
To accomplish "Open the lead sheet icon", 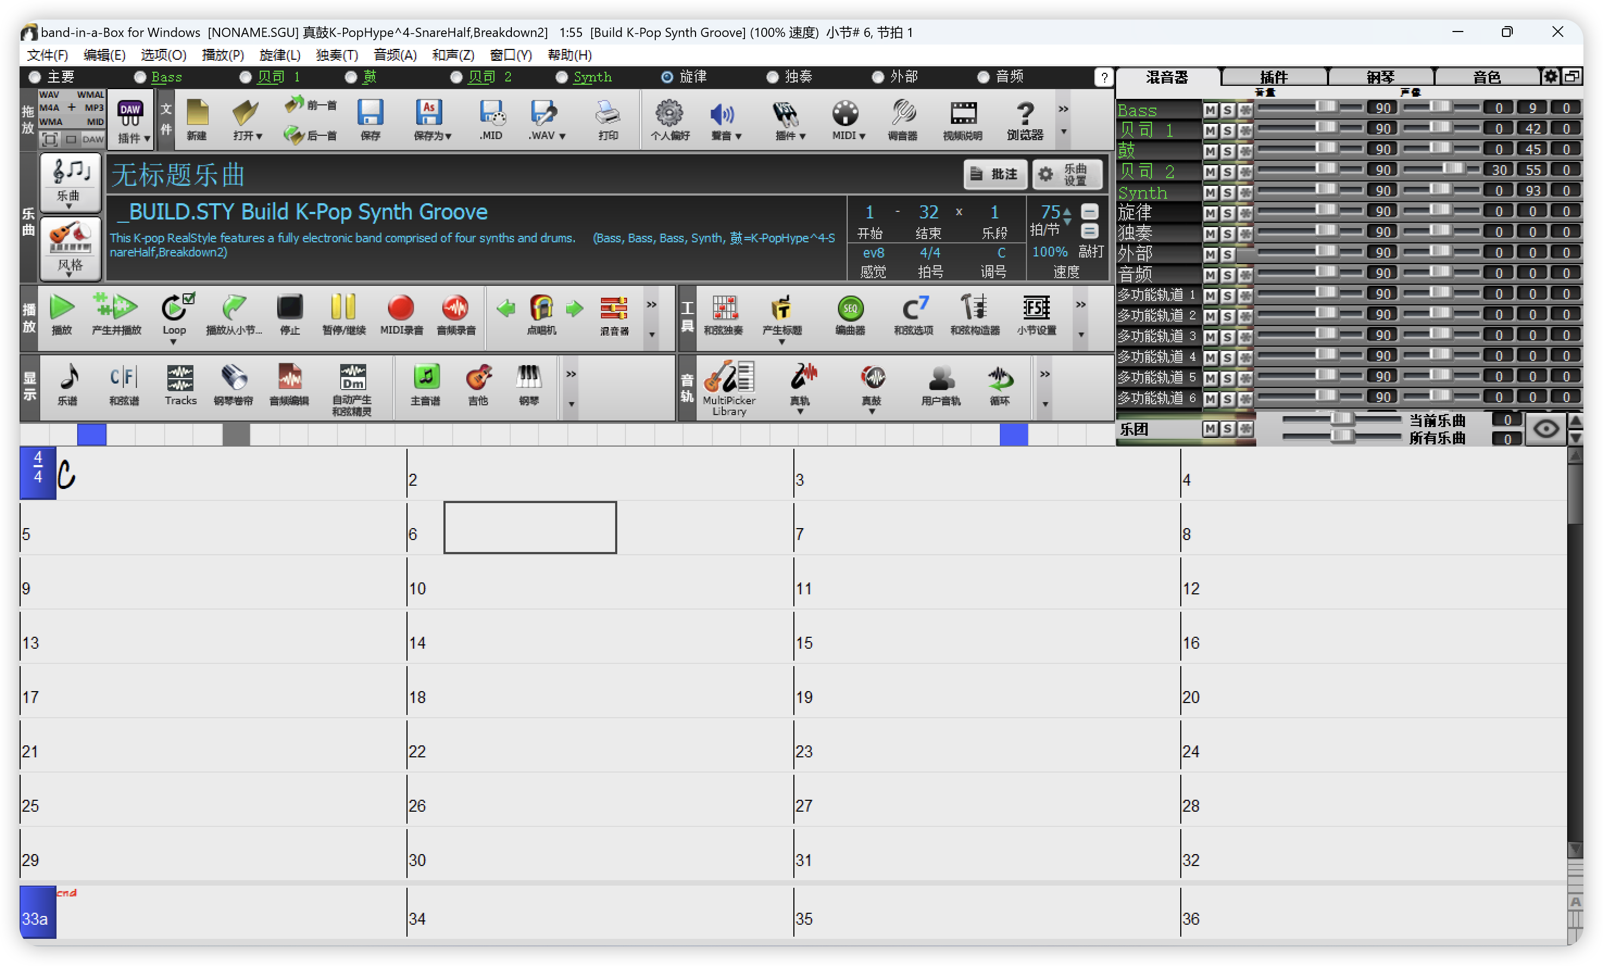I will 425,385.
